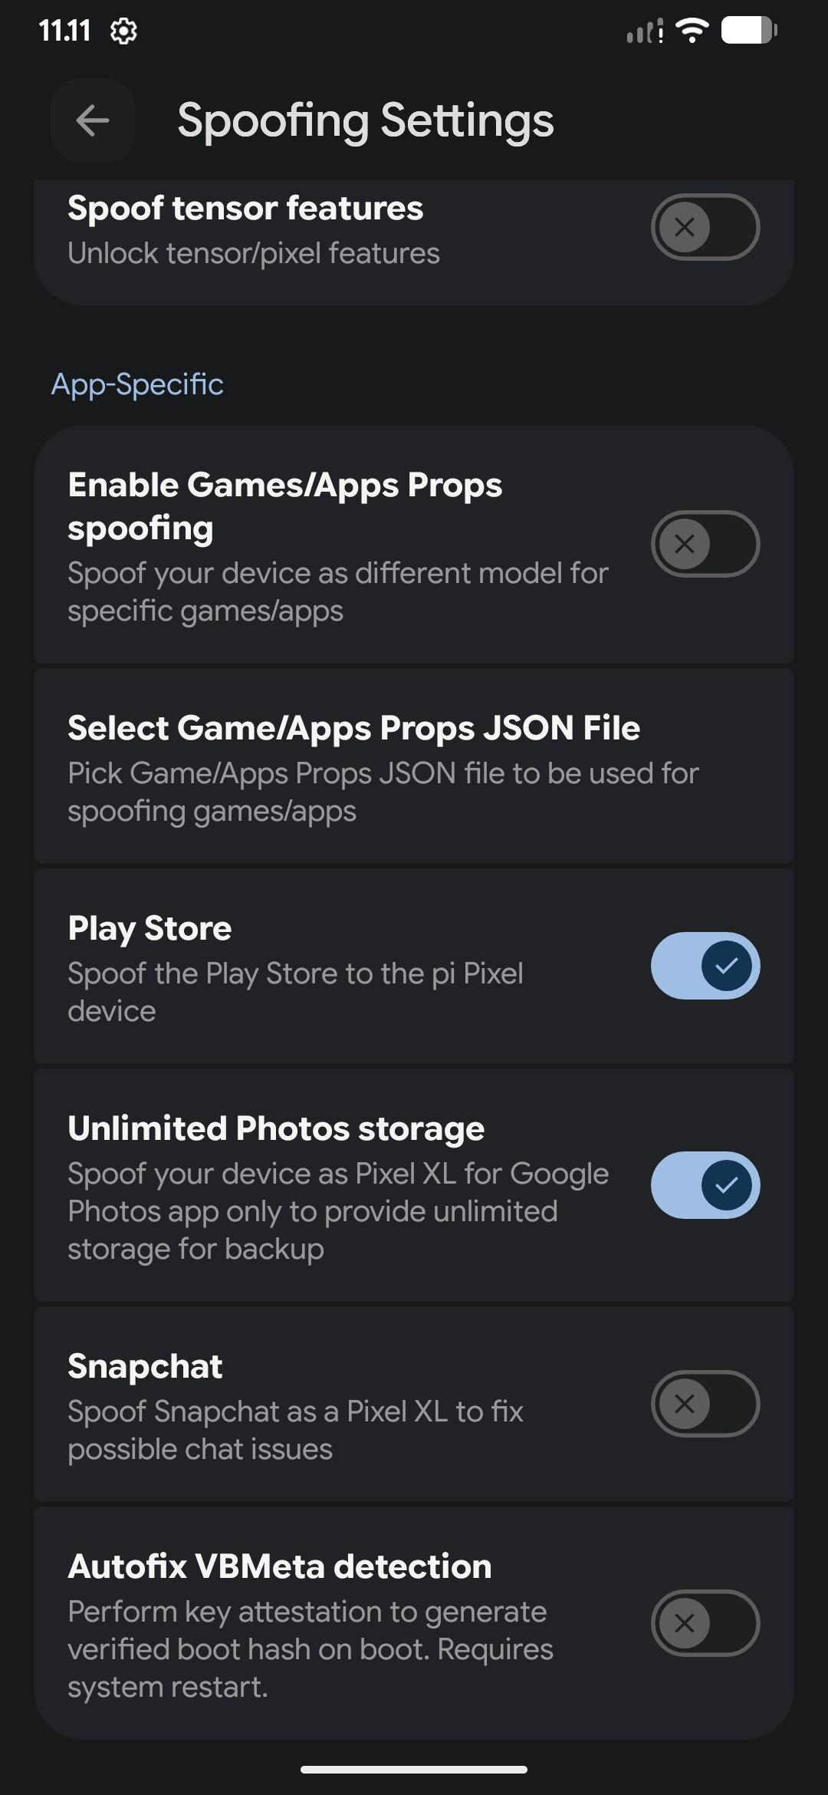Tap the Play Store setting title
Screen dimensions: 828x1795
click(x=149, y=928)
